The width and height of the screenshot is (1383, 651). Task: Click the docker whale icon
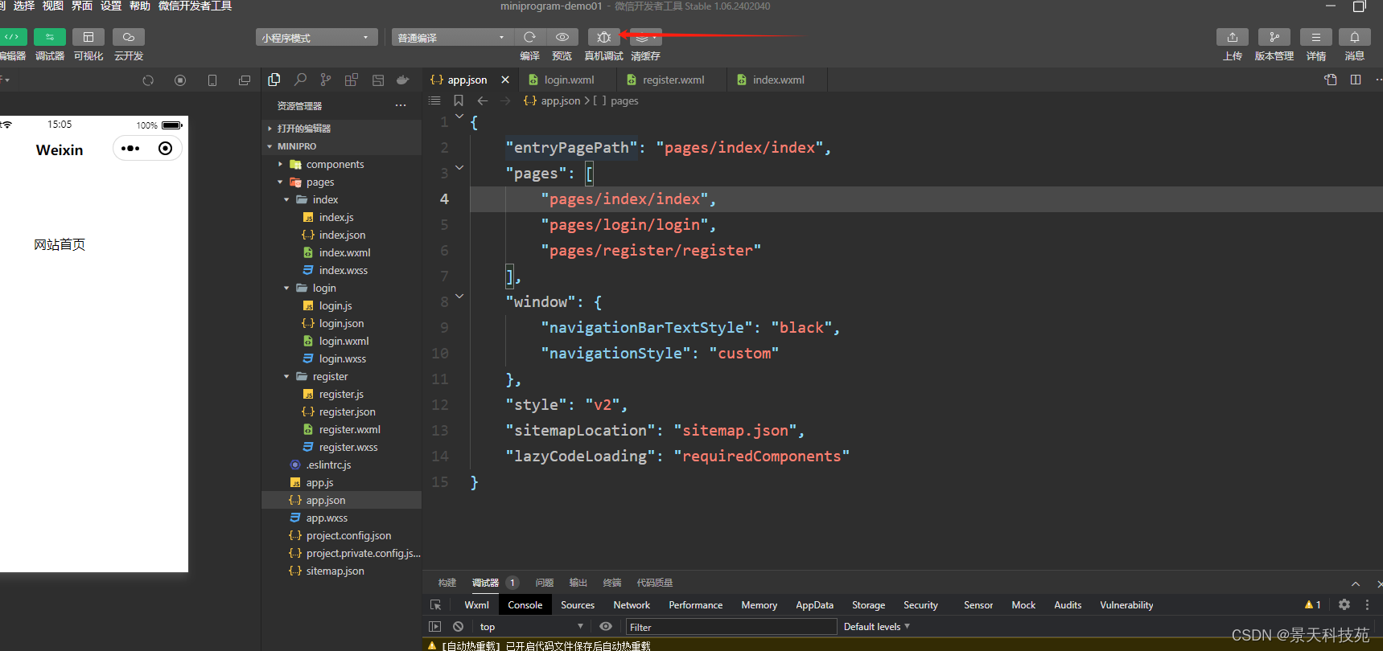coord(403,80)
